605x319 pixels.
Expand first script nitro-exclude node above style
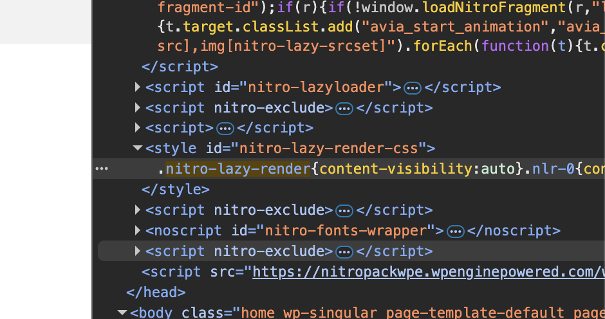(x=137, y=107)
